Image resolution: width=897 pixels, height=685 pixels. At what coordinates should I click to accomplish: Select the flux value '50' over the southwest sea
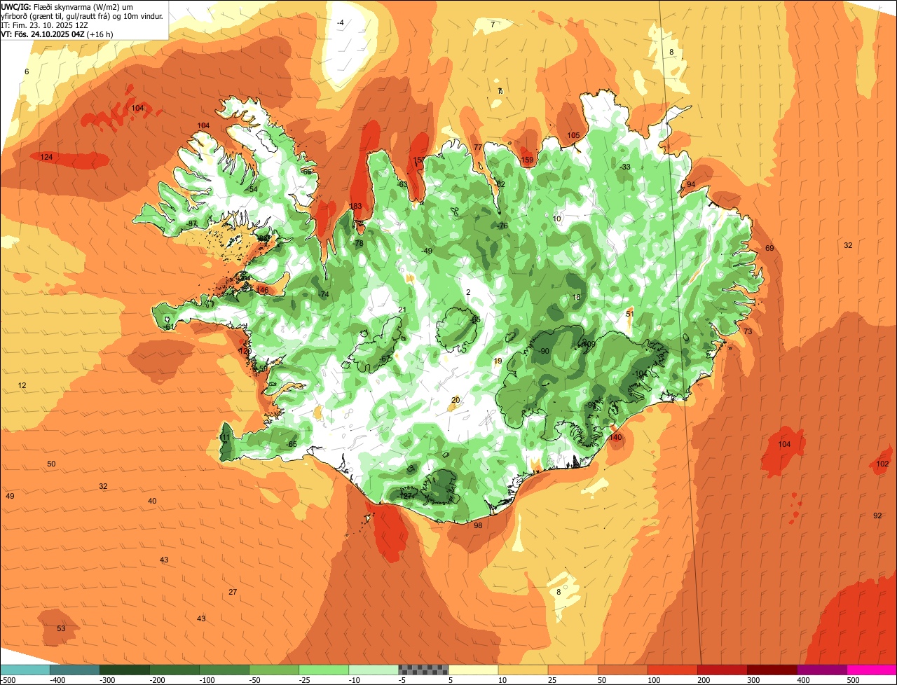(x=51, y=464)
